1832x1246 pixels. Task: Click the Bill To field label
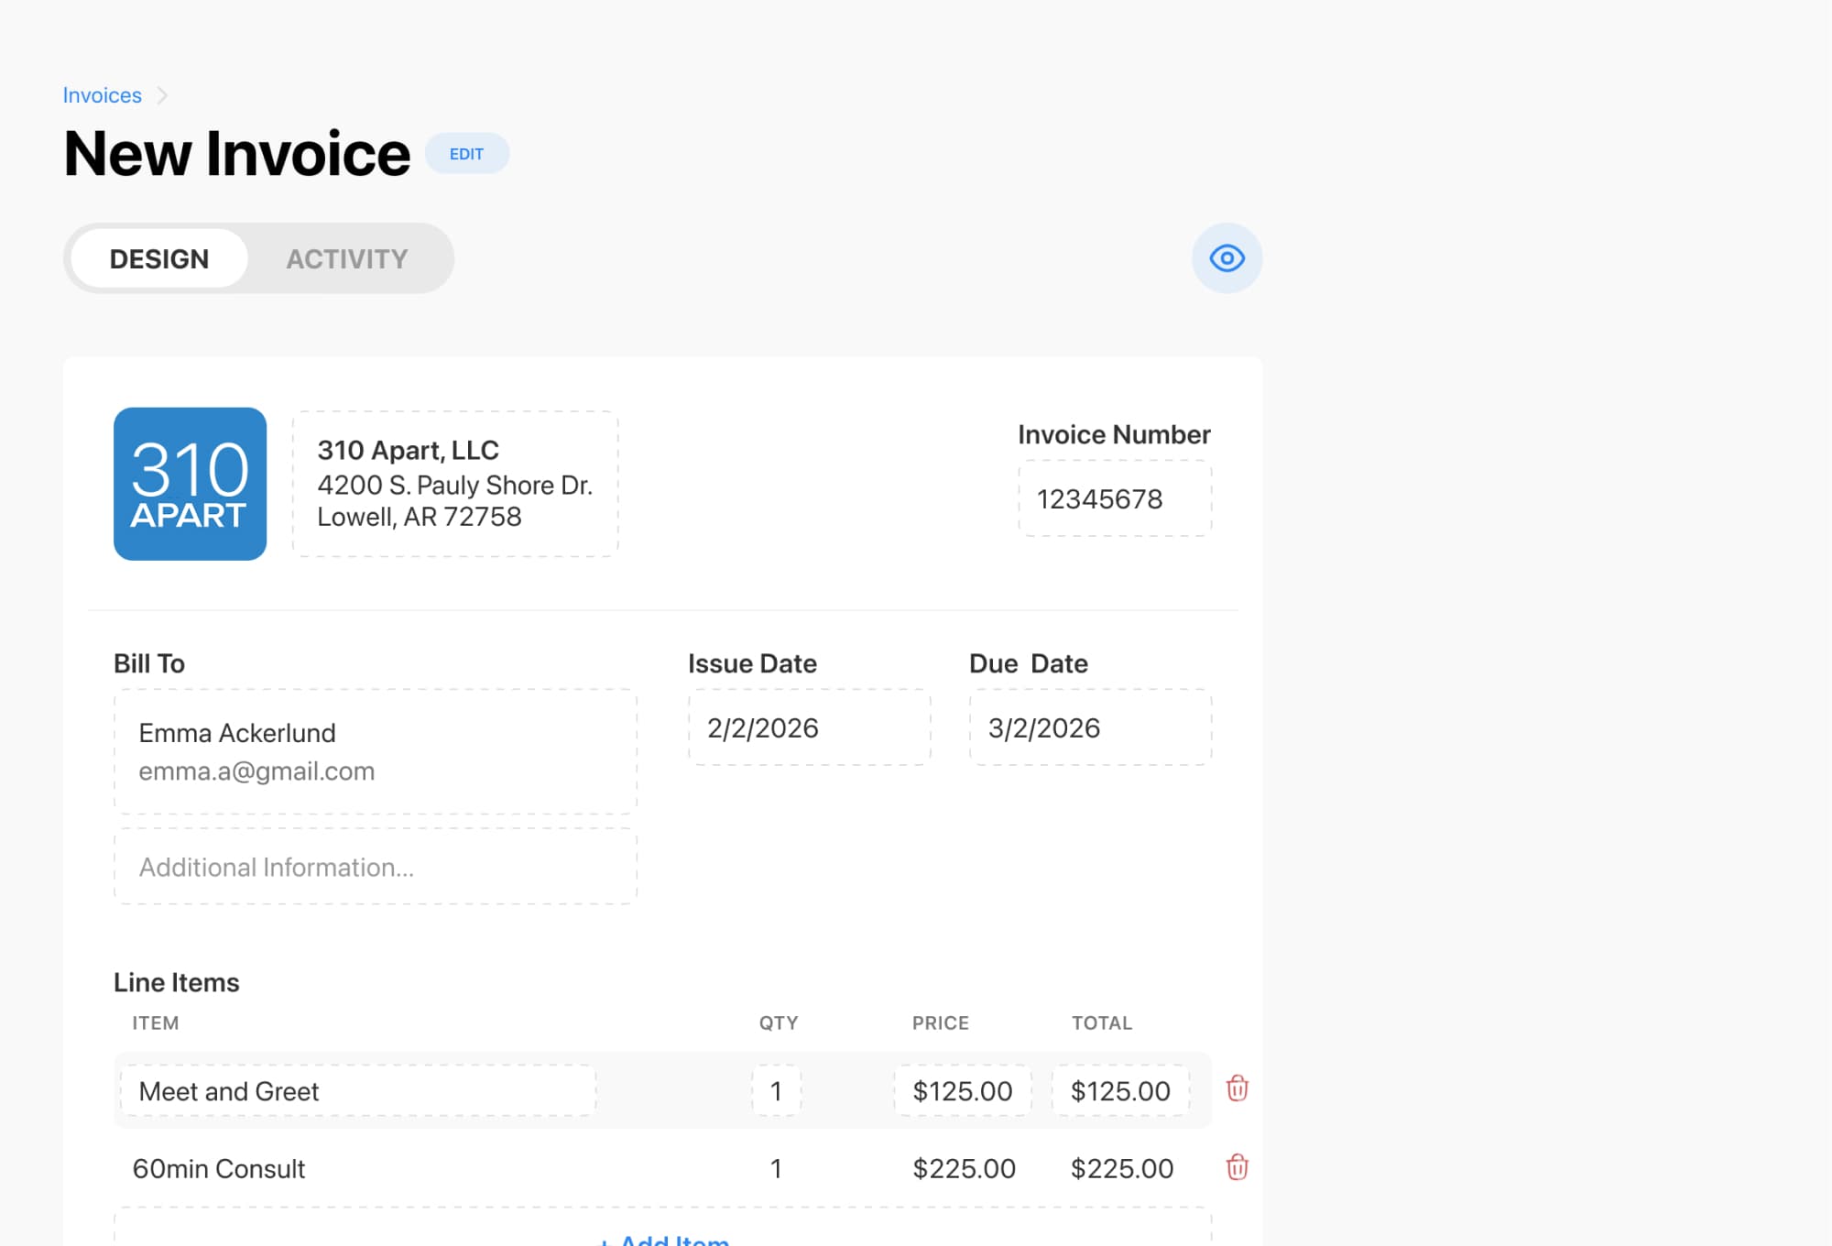pyautogui.click(x=149, y=662)
